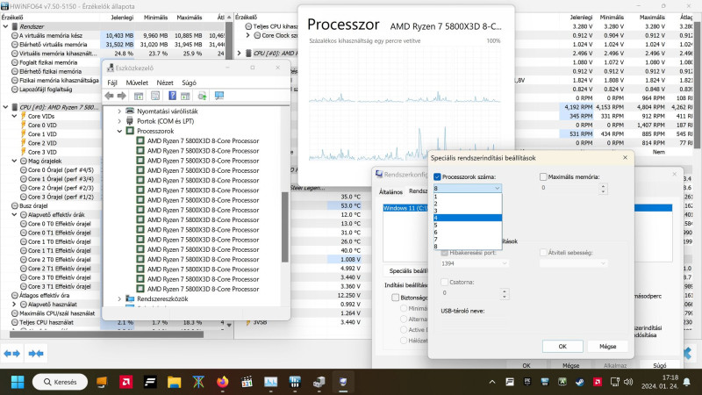Click the update driver icon with green arrow
This screenshot has height=395, width=702.
(x=202, y=96)
